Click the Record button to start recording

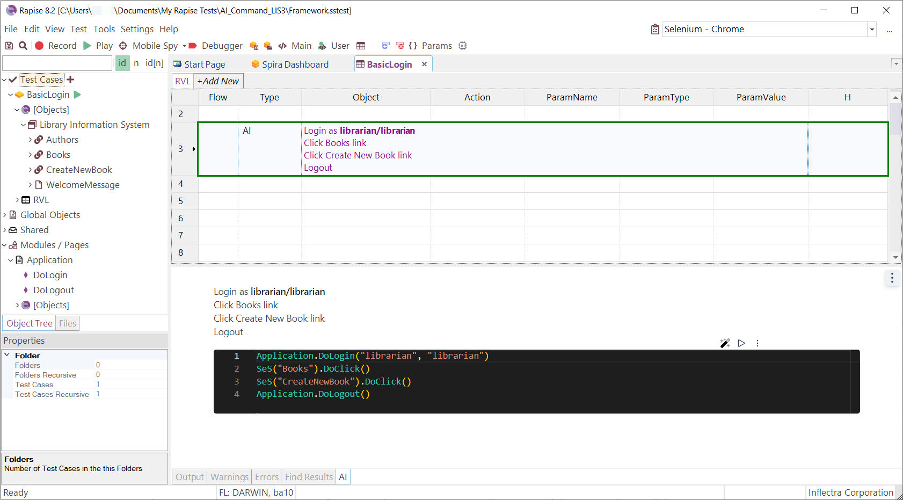pyautogui.click(x=56, y=46)
